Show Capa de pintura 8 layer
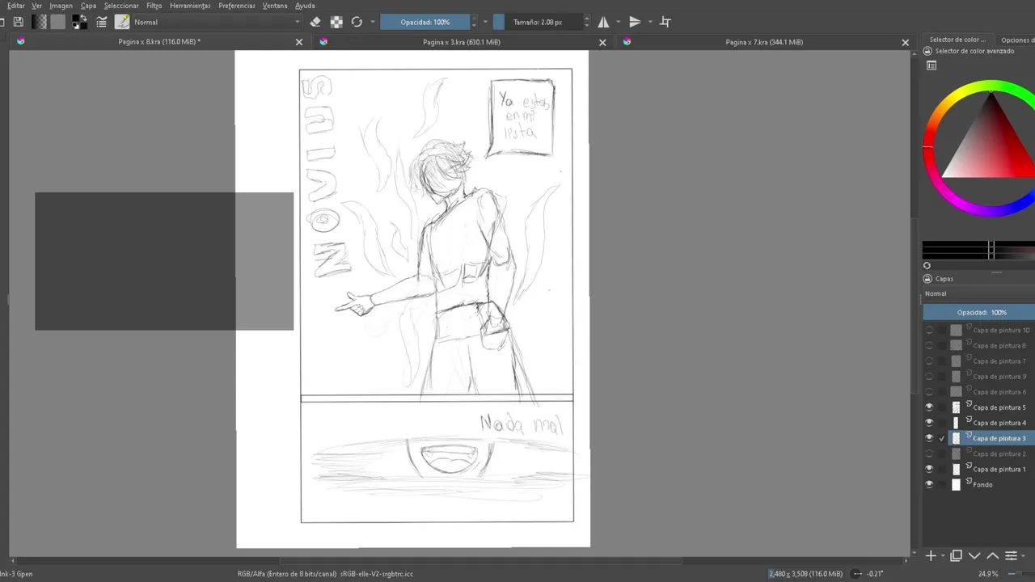Image resolution: width=1035 pixels, height=582 pixels. point(929,345)
